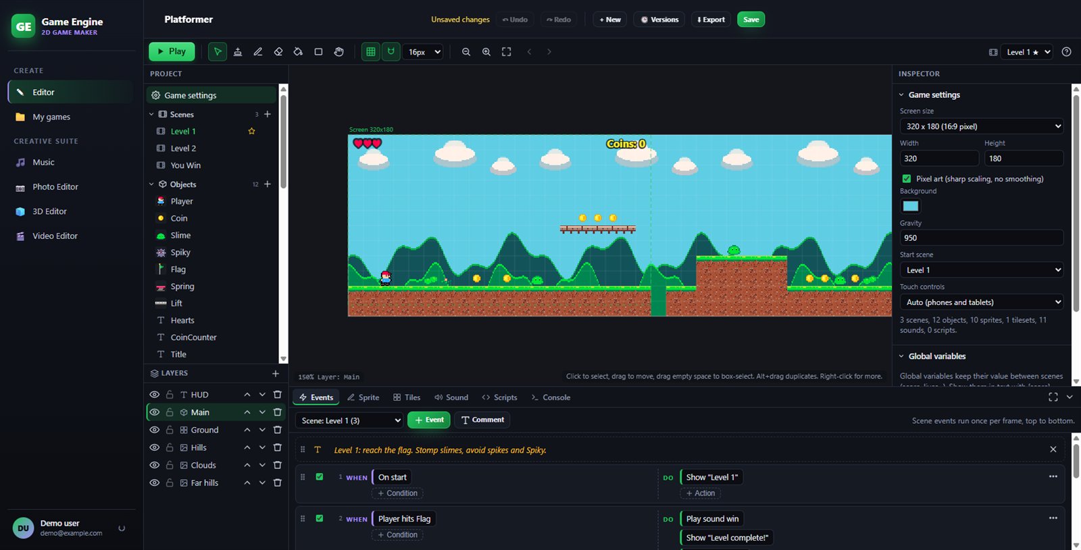Viewport: 1081px width, 550px height.
Task: Add a new layer with plus icon
Action: pos(276,373)
